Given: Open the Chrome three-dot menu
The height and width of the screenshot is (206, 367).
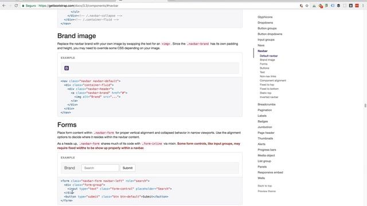Looking at the screenshot, I should (363, 6).
